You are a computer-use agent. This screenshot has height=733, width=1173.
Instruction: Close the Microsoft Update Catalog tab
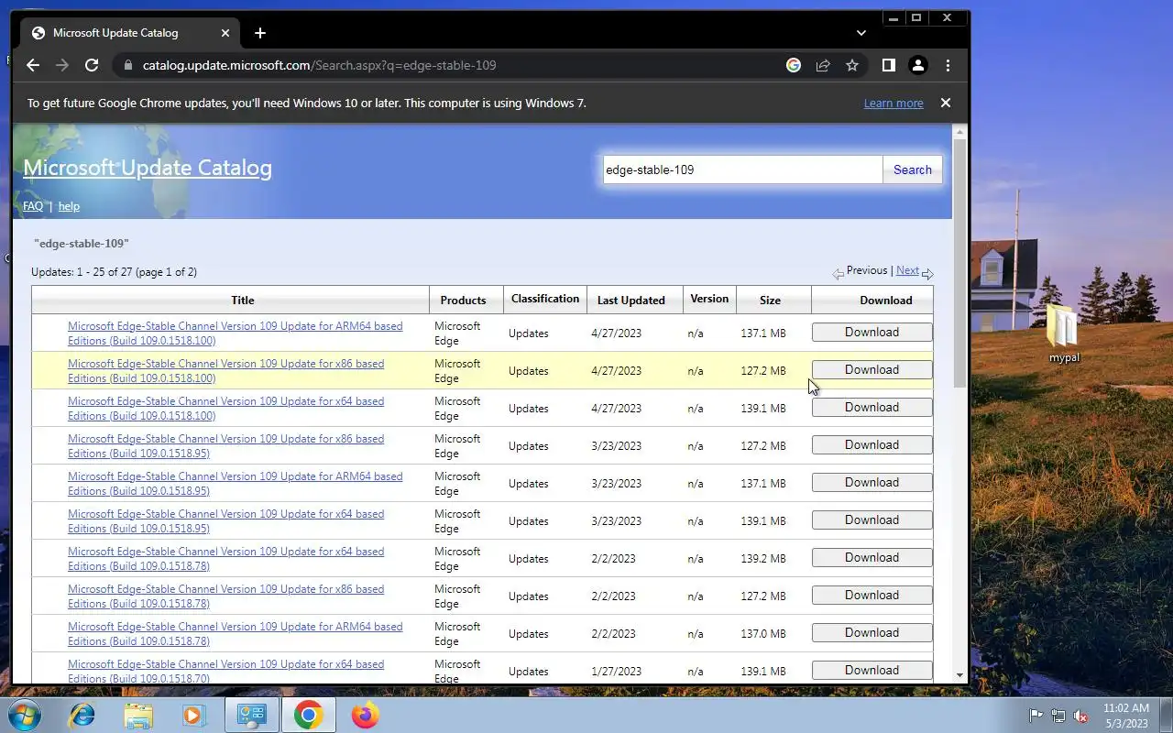point(225,33)
